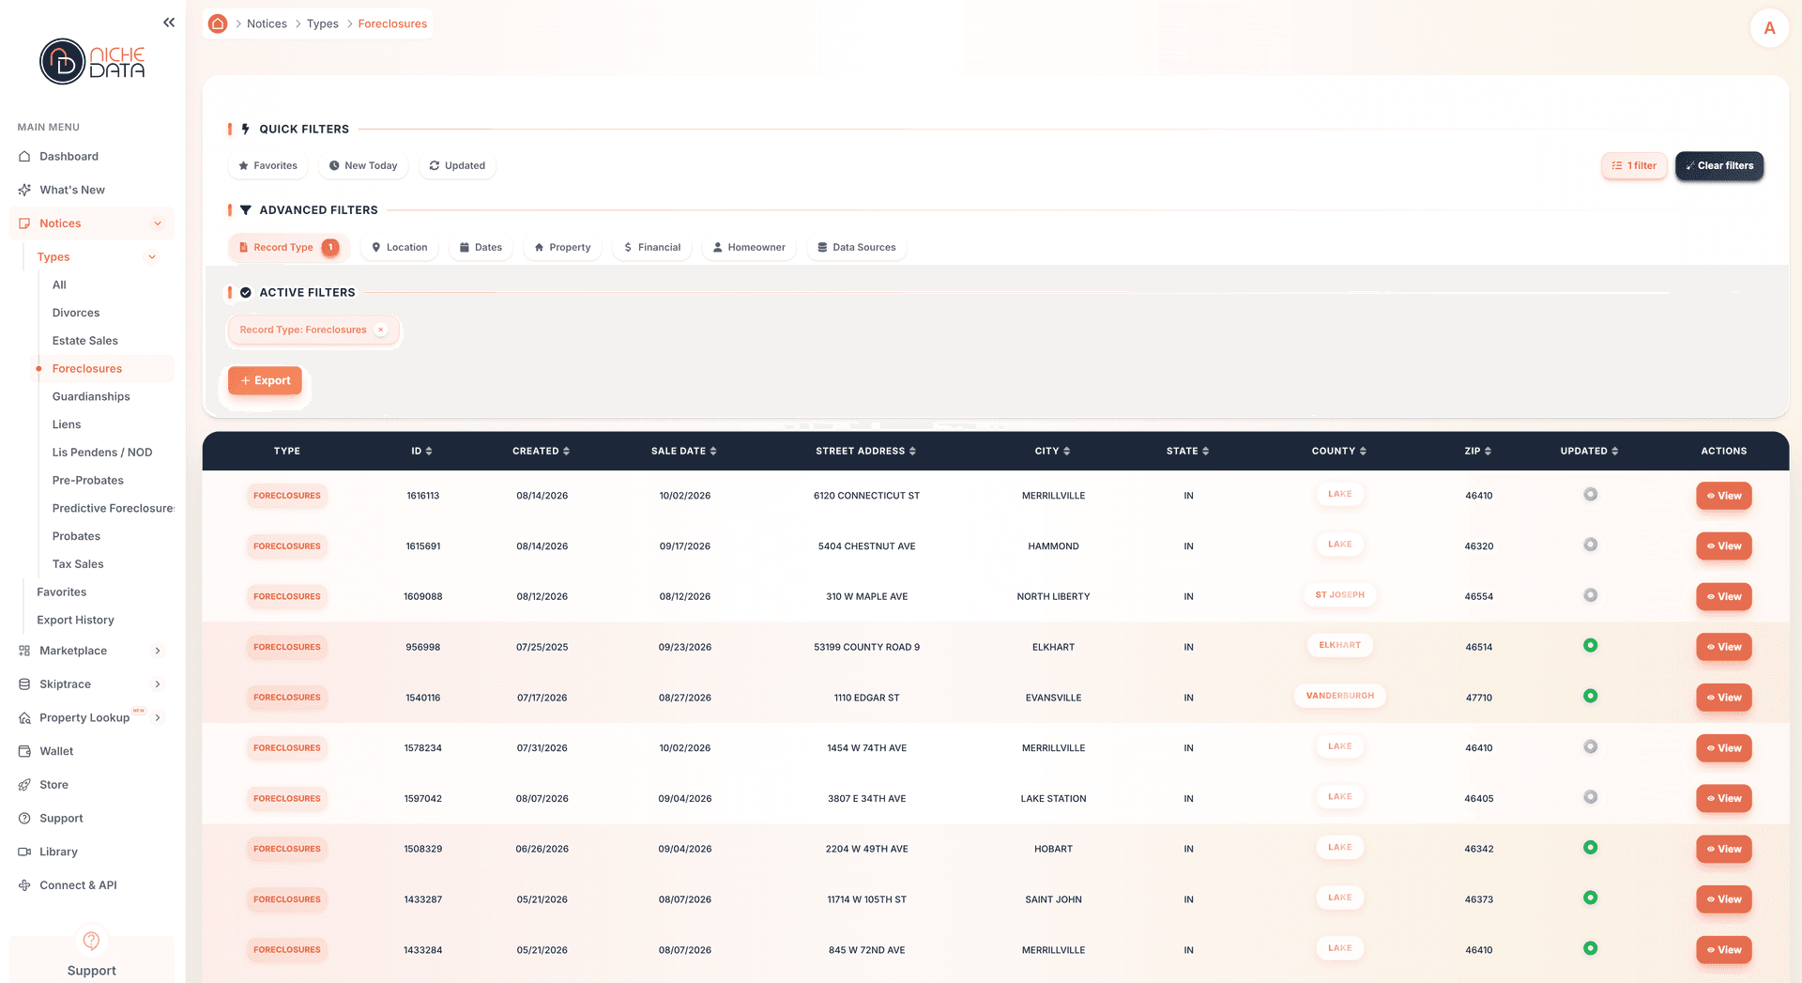
Task: Collapse the Types submenu chevron
Action: pos(152,257)
